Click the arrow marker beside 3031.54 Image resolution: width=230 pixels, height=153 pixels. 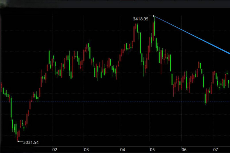pos(20,141)
